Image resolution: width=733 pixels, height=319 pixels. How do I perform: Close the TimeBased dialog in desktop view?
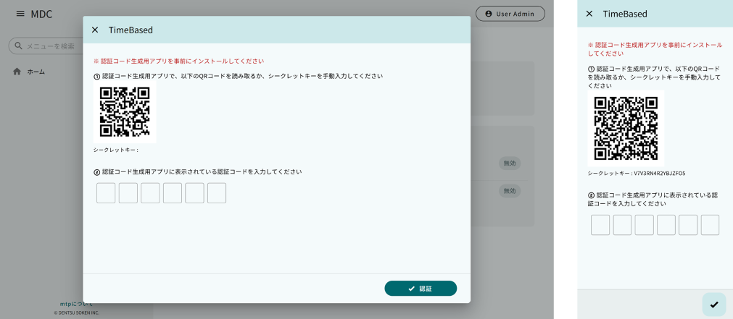pyautogui.click(x=95, y=30)
